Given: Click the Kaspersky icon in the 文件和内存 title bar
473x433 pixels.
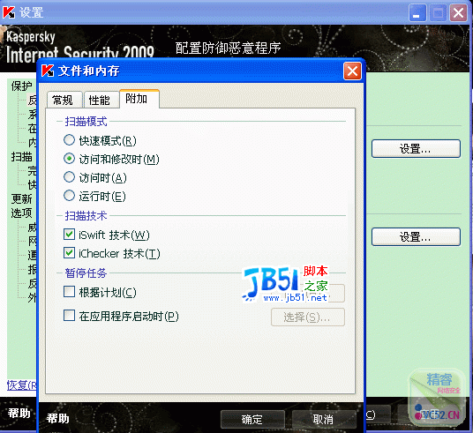Looking at the screenshot, I should tap(48, 71).
